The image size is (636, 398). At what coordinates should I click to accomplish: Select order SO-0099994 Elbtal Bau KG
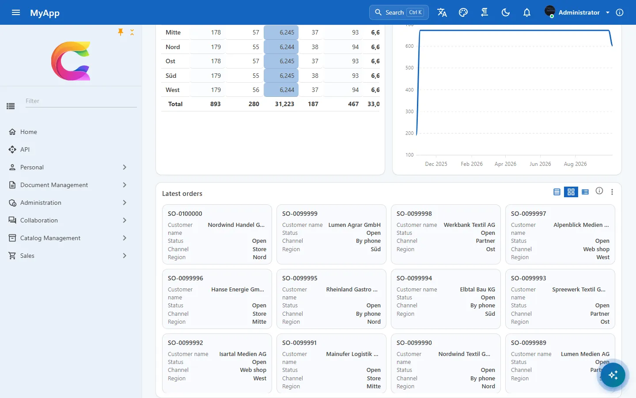click(446, 299)
